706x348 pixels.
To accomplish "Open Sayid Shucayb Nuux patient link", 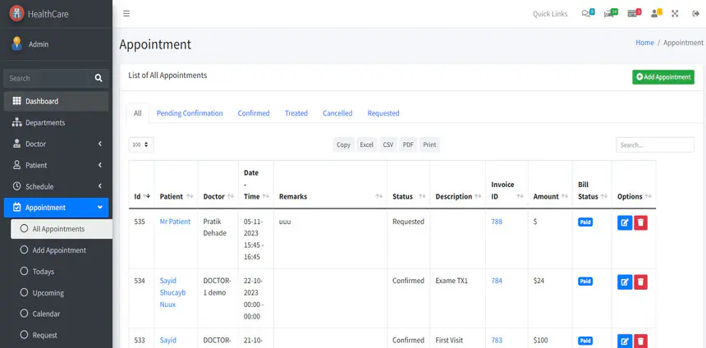I will coord(172,292).
